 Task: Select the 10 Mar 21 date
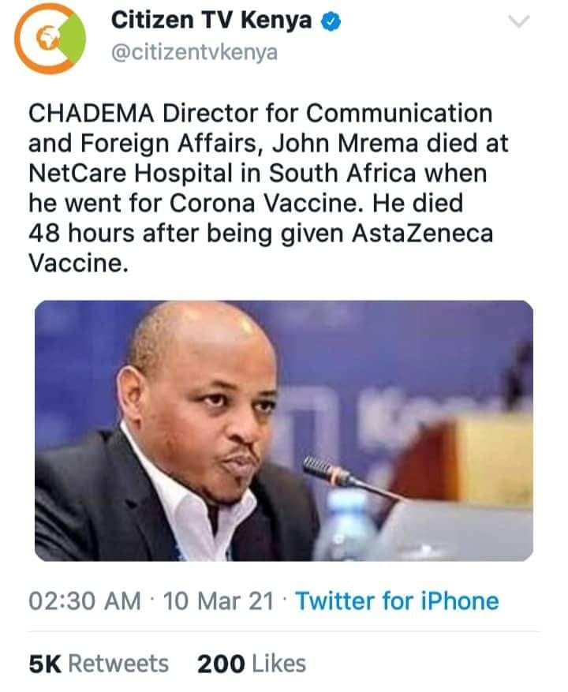219,601
